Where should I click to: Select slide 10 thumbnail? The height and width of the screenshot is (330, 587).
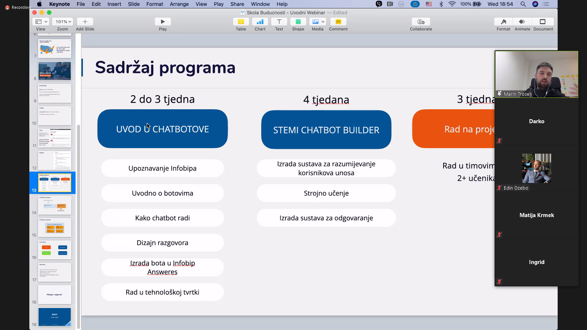click(55, 115)
